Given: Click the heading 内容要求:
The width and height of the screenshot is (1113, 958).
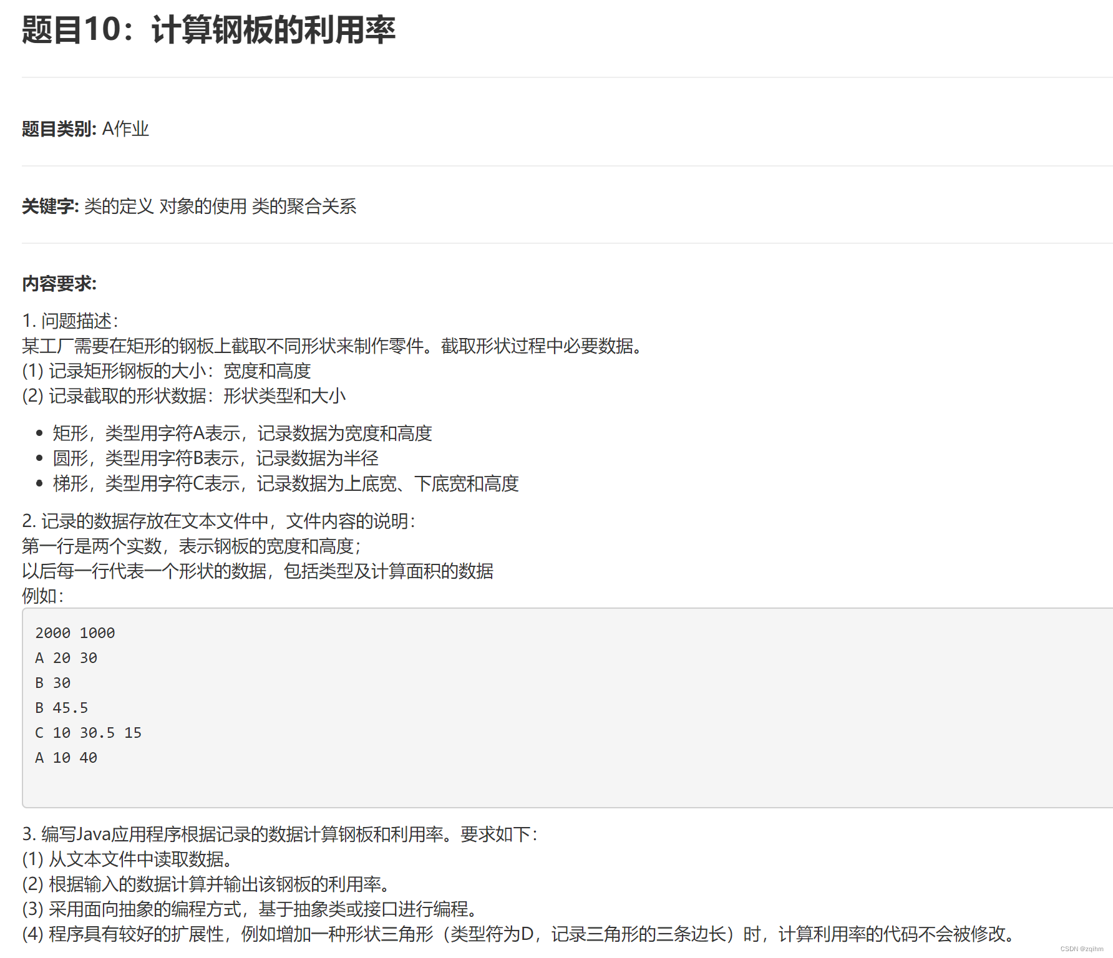Looking at the screenshot, I should tap(59, 284).
